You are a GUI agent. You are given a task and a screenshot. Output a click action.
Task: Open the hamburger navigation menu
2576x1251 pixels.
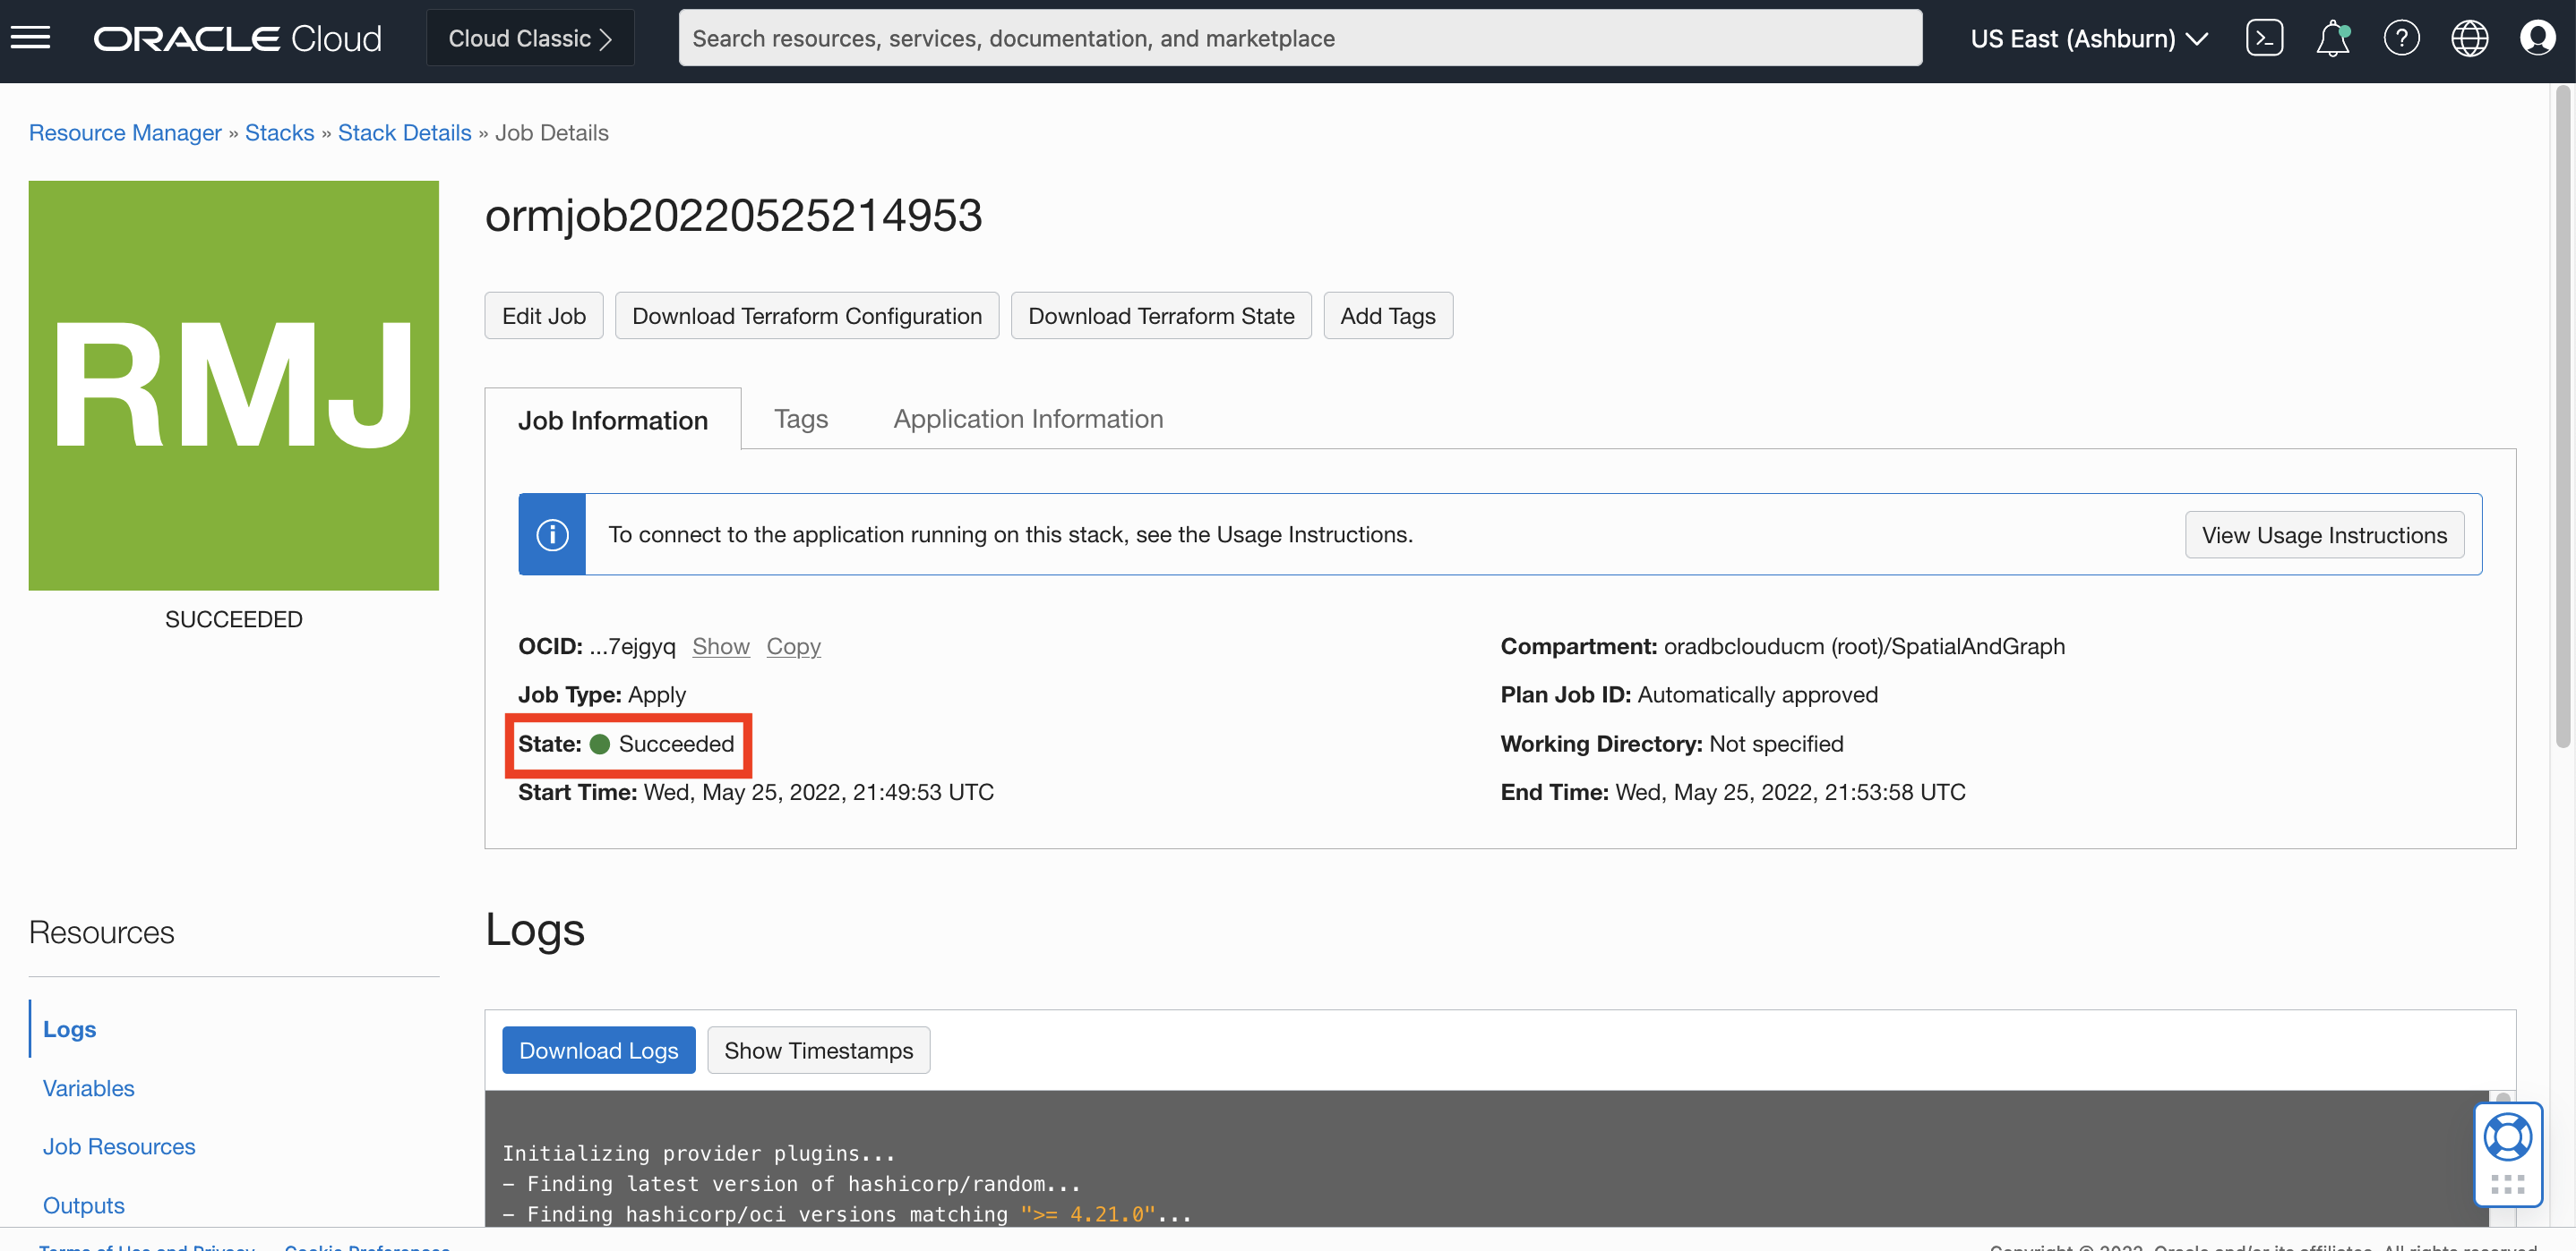[x=30, y=38]
